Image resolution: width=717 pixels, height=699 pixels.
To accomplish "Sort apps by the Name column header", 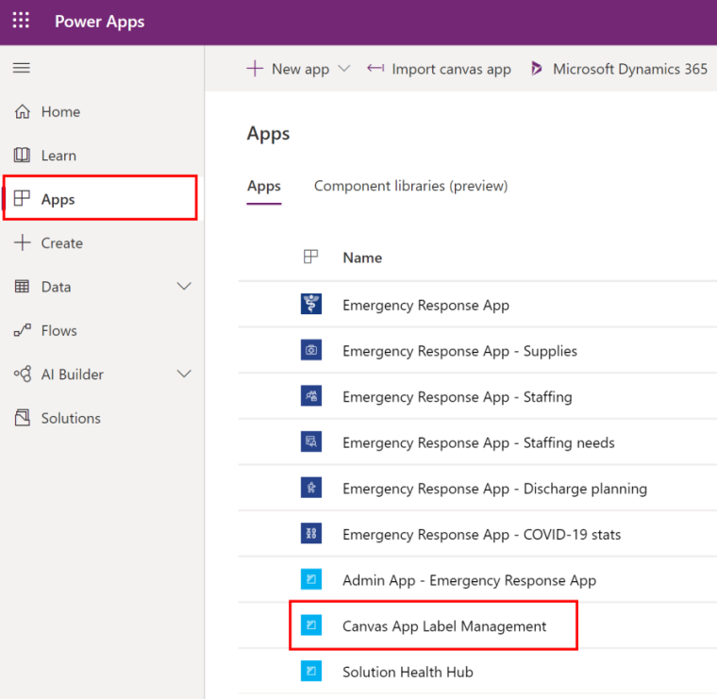I will pyautogui.click(x=362, y=258).
